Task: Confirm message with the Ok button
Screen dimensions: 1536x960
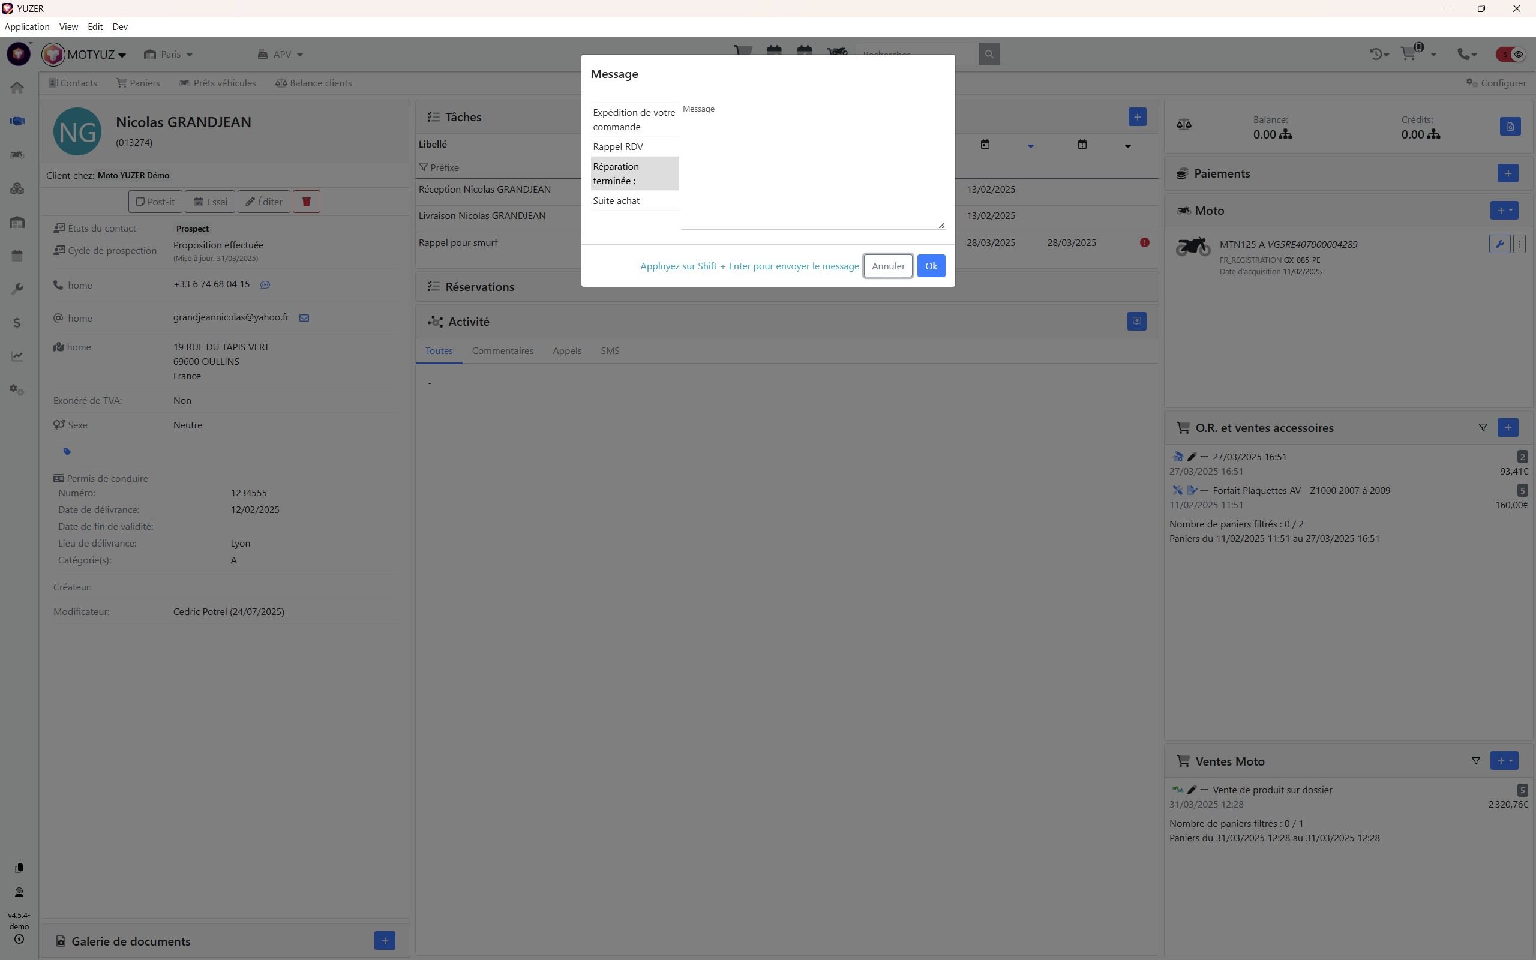Action: tap(931, 266)
